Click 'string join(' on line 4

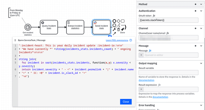click(x=28, y=59)
